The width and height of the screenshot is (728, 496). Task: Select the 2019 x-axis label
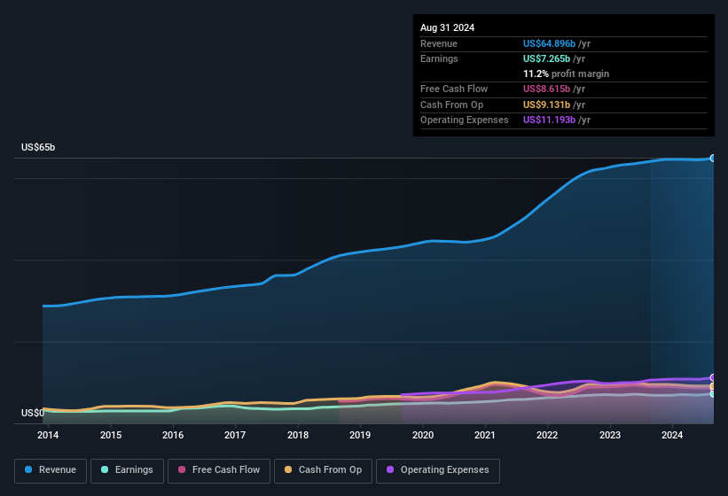coord(360,435)
